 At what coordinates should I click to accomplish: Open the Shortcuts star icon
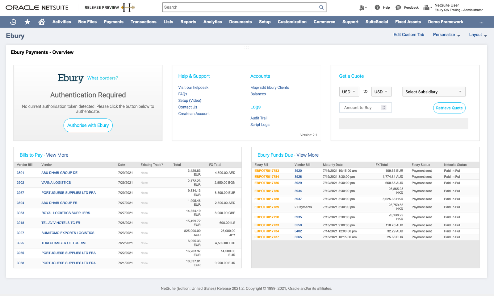point(27,22)
